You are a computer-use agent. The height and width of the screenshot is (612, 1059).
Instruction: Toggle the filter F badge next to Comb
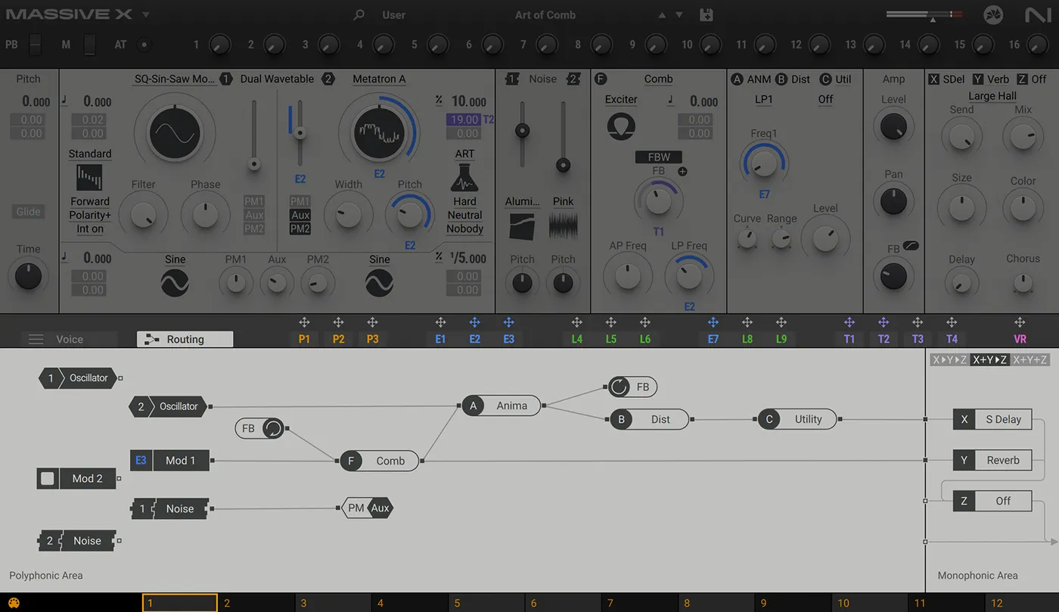pyautogui.click(x=601, y=79)
